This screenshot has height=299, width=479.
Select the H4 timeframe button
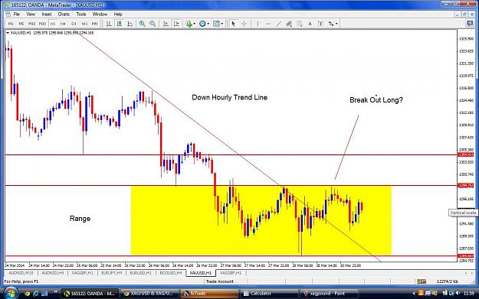pos(63,24)
